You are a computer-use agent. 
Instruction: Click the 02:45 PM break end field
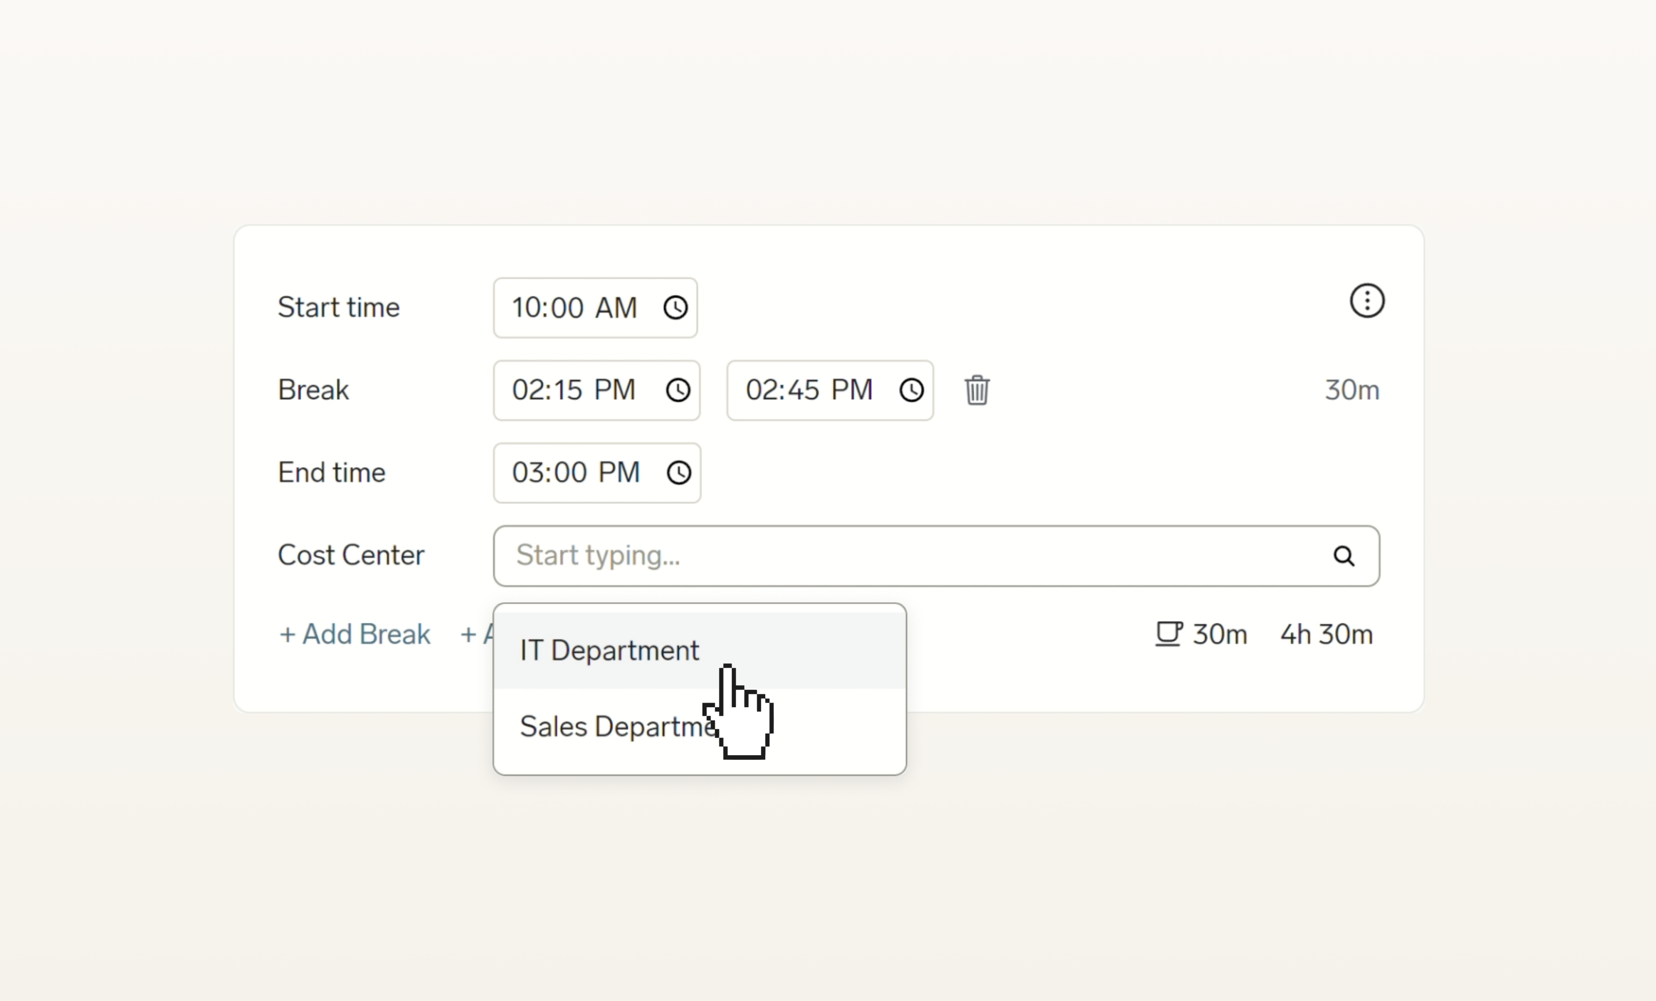click(808, 390)
